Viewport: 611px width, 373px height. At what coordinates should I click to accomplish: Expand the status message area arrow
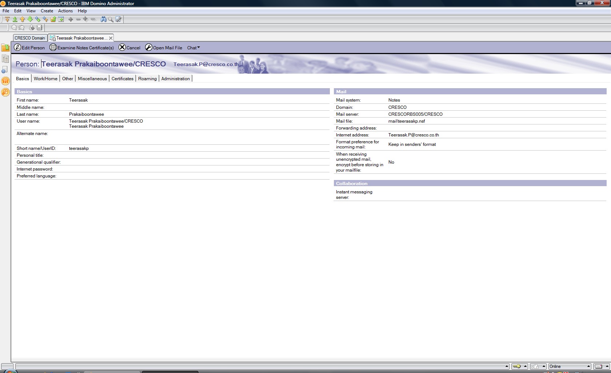(x=507, y=366)
